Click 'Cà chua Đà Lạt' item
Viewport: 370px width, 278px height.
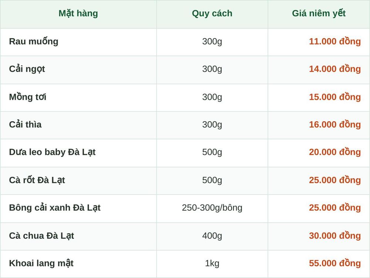pos(41,235)
